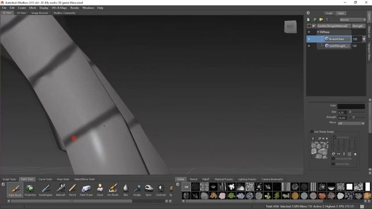Open the Render menu
This screenshot has height=209, width=372.
74,8
